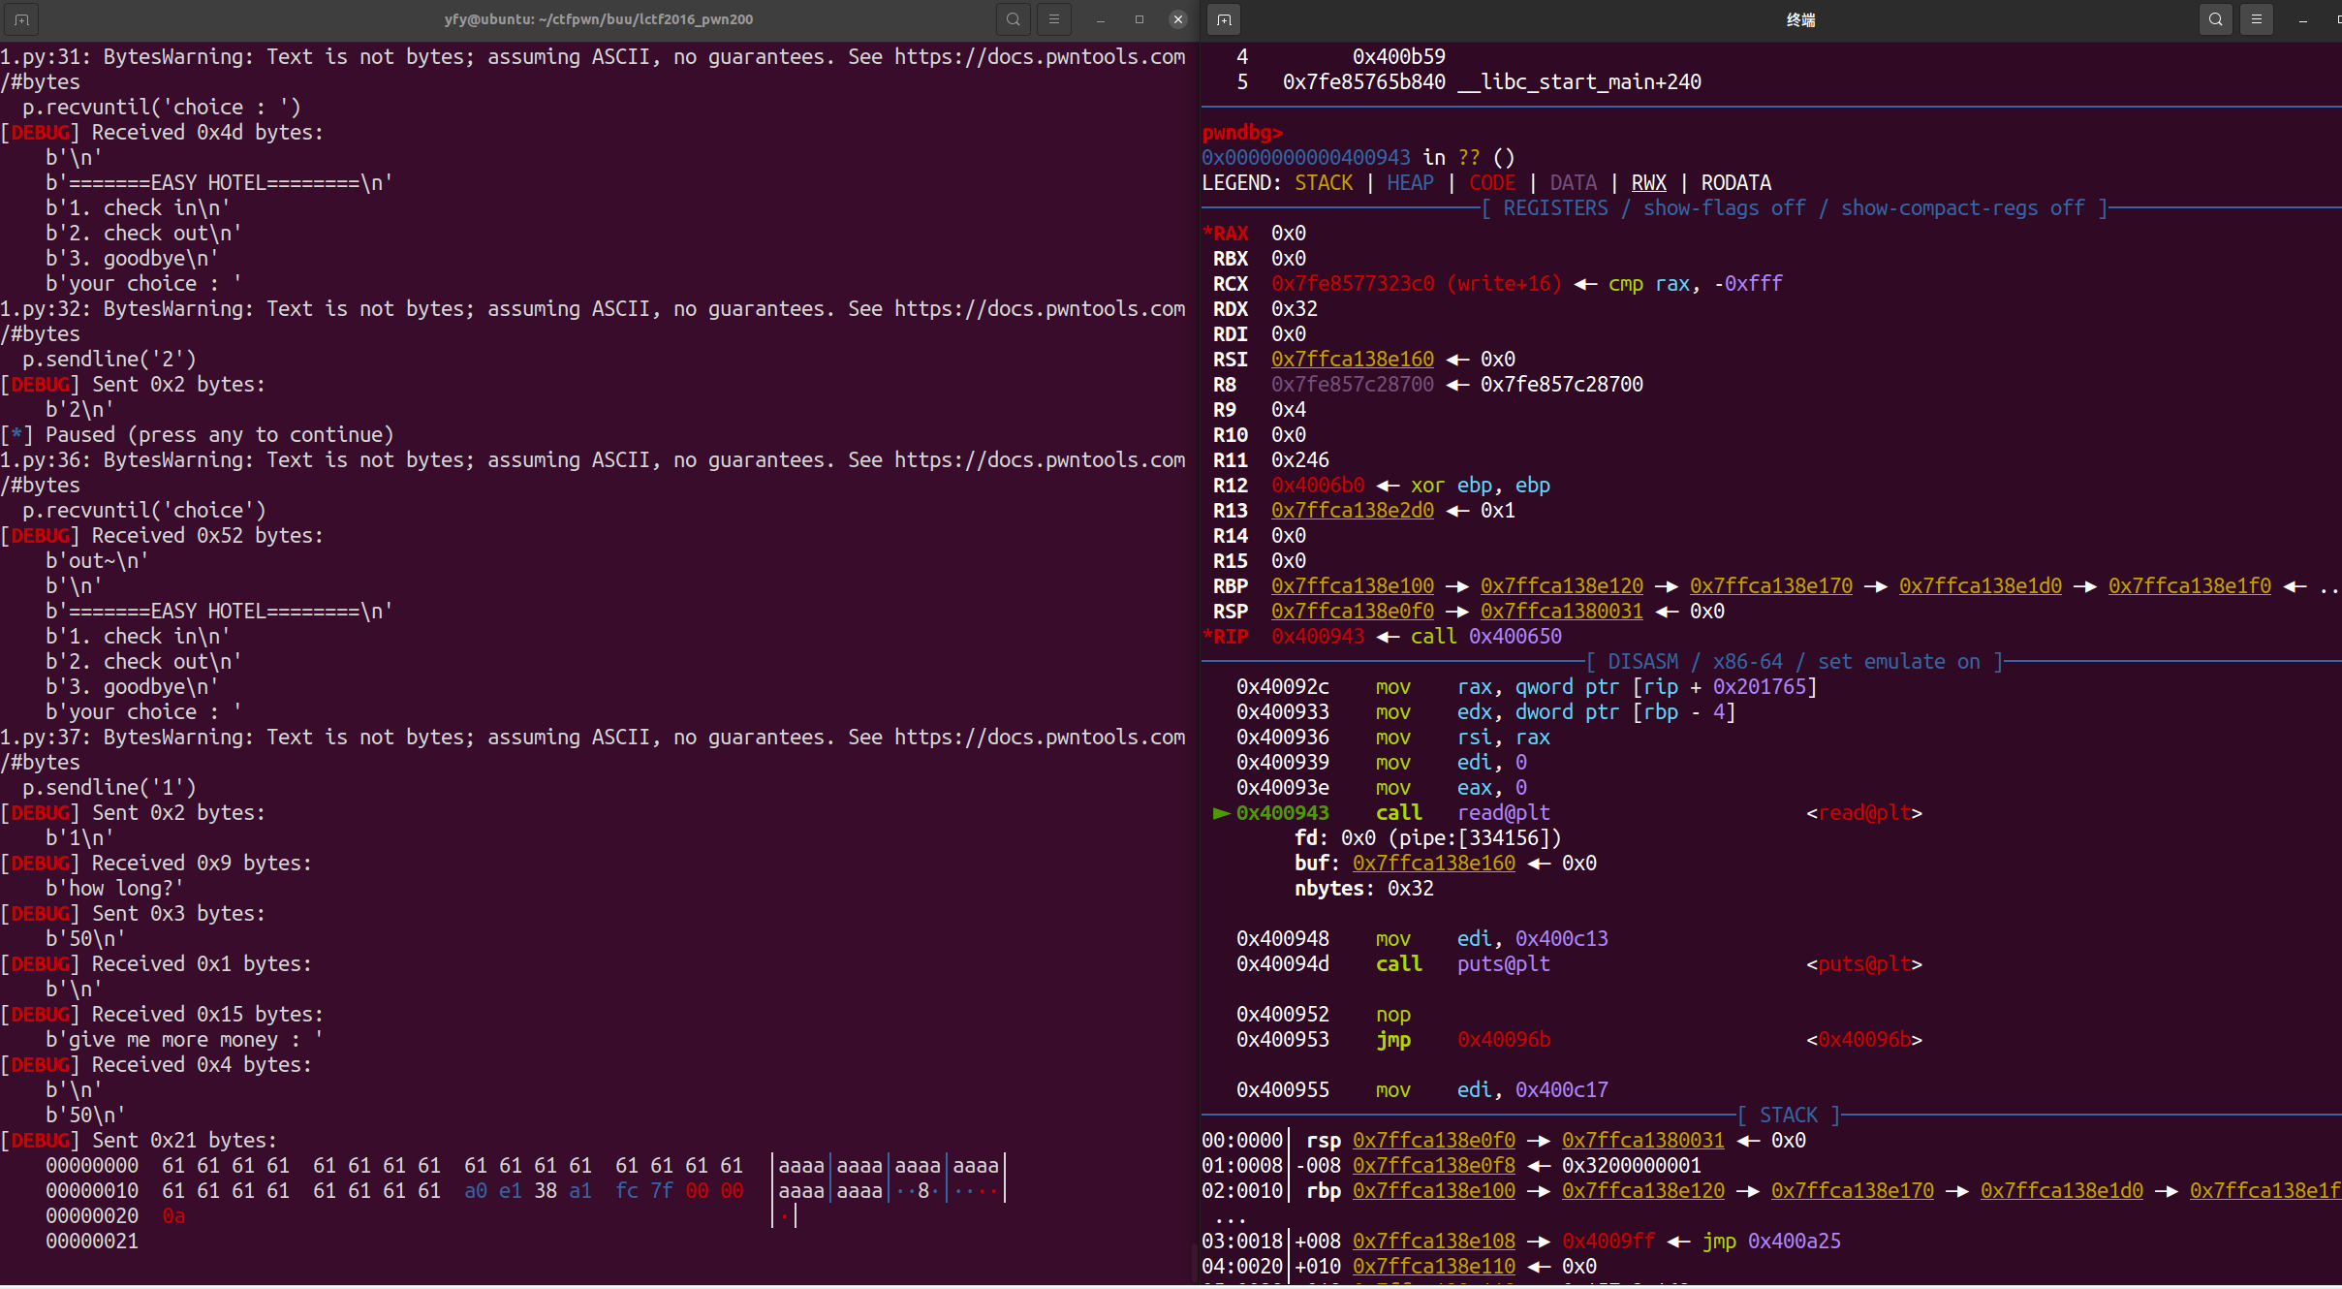This screenshot has width=2342, height=1289.
Task: Click stack entry 0x3200000001
Action: pos(1631,1166)
